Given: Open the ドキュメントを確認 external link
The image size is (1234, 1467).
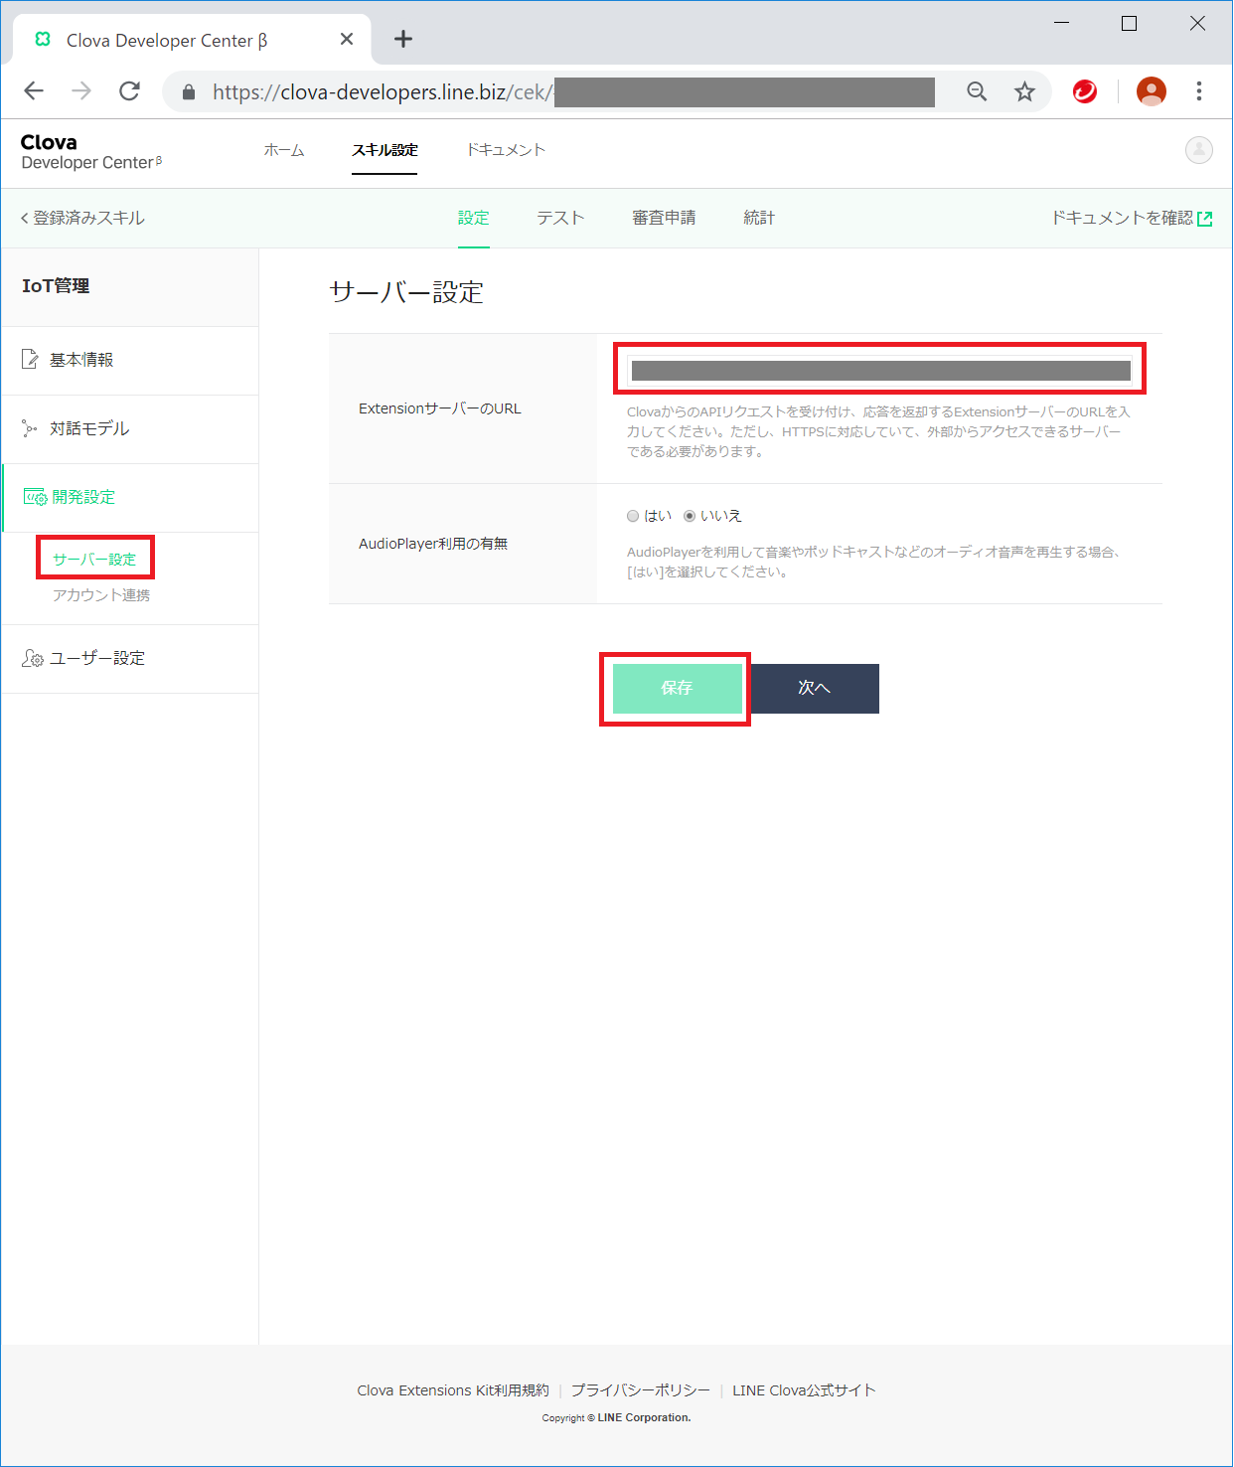Looking at the screenshot, I should (1131, 218).
